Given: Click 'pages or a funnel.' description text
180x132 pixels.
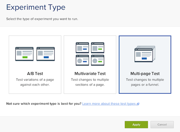Looking at the screenshot, I should click(145, 85).
